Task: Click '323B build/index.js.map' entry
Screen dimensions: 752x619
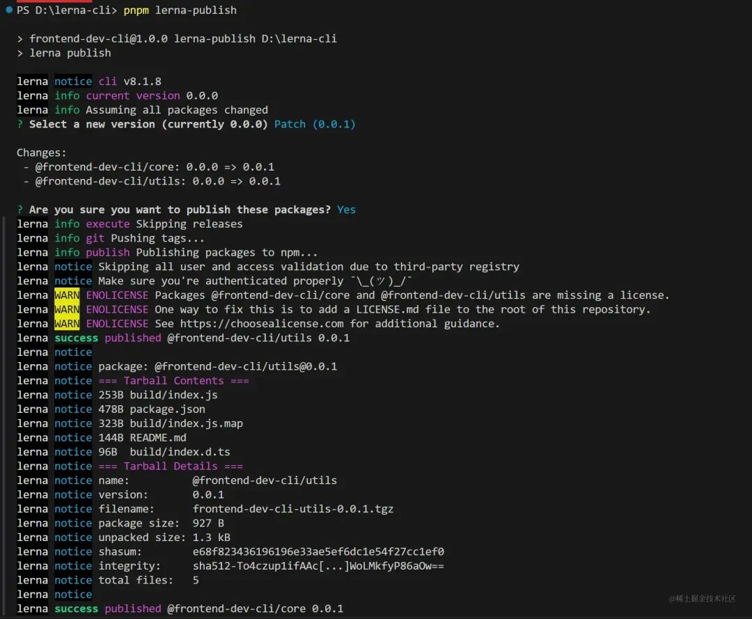Action: tap(171, 423)
